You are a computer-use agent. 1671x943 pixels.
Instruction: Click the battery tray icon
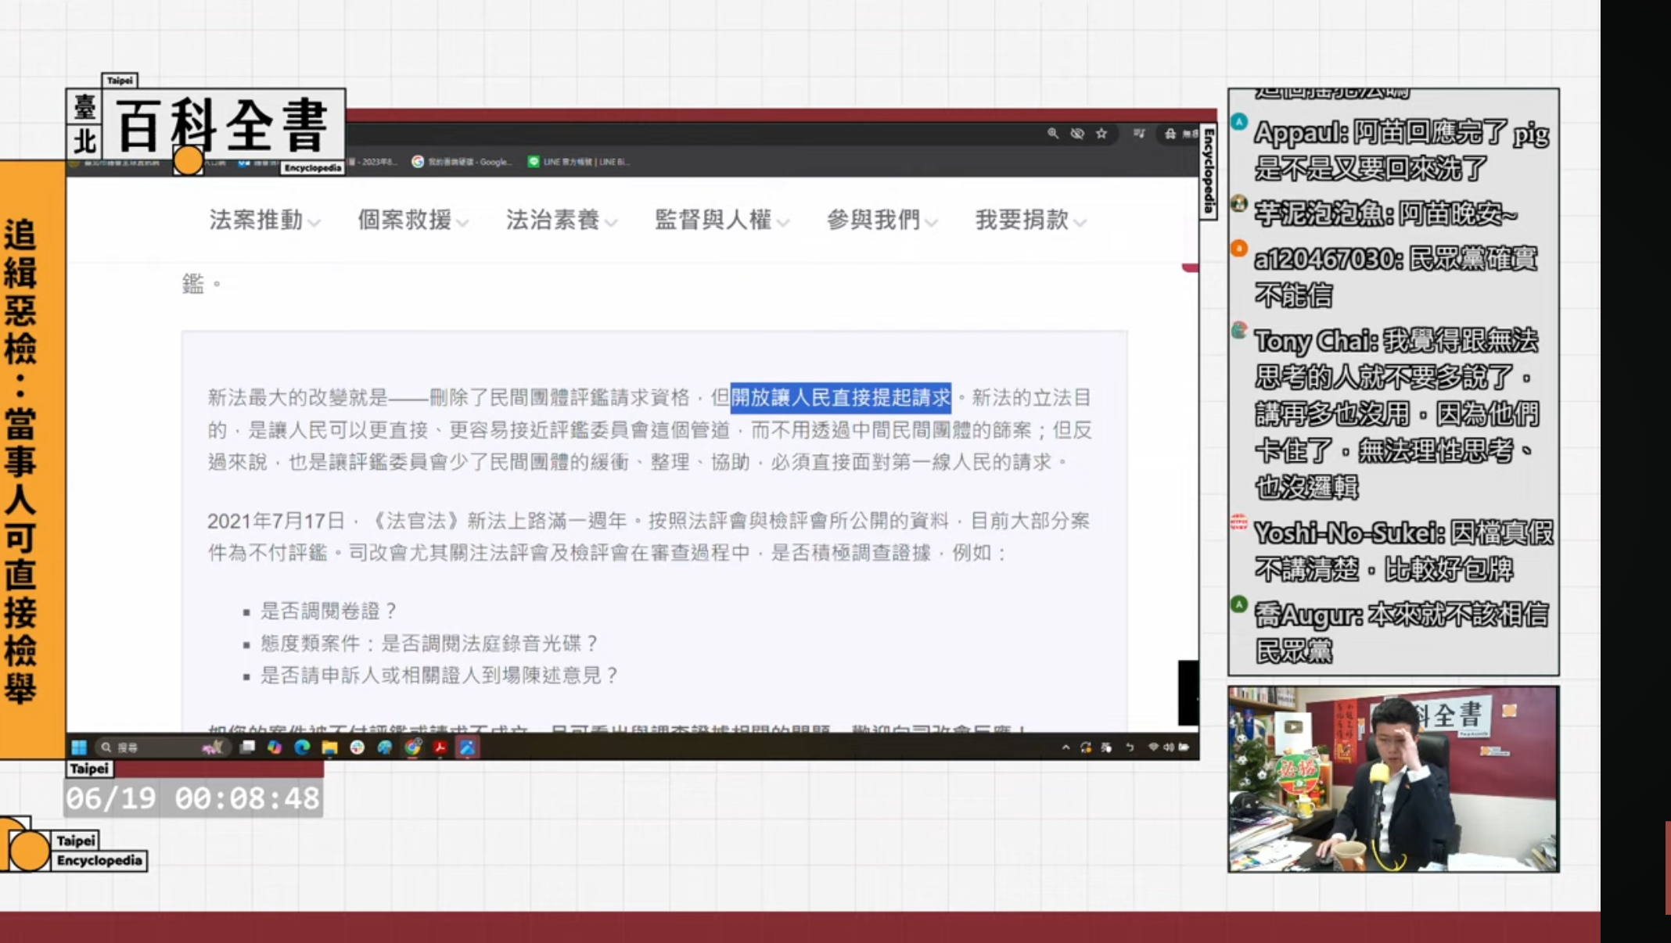click(1184, 748)
